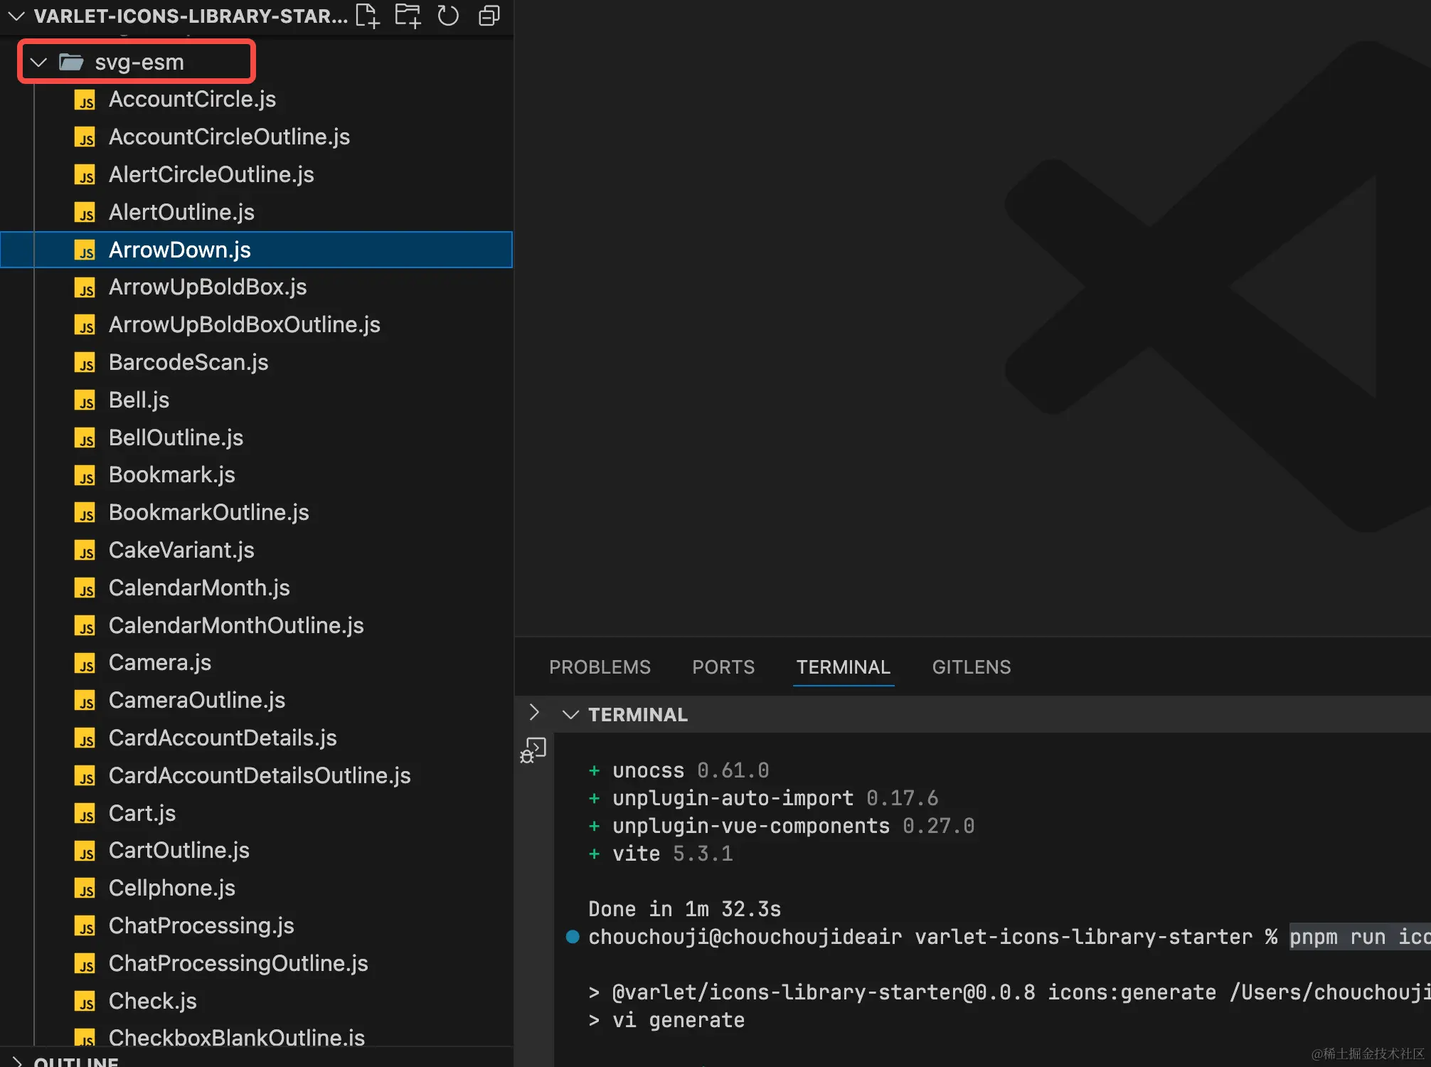Collapse the TERMINAL group chevron

(x=570, y=714)
